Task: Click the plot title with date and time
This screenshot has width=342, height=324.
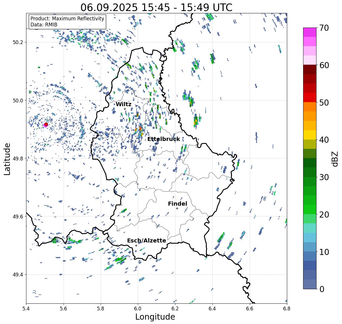Action: click(x=156, y=8)
